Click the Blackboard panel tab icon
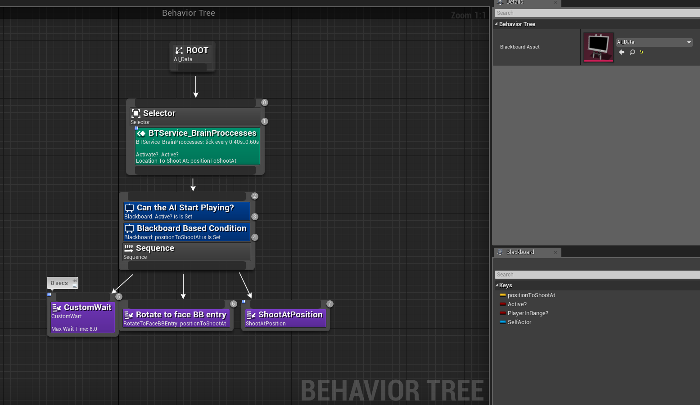 point(500,252)
